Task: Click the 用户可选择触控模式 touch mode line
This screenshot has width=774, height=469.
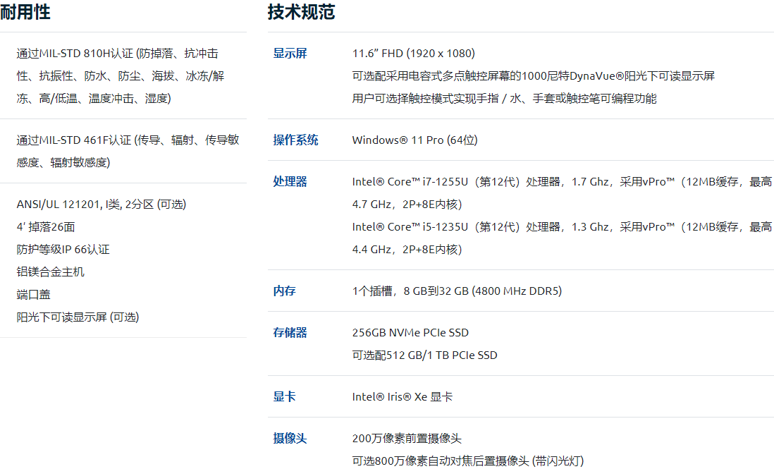Action: tap(505, 99)
